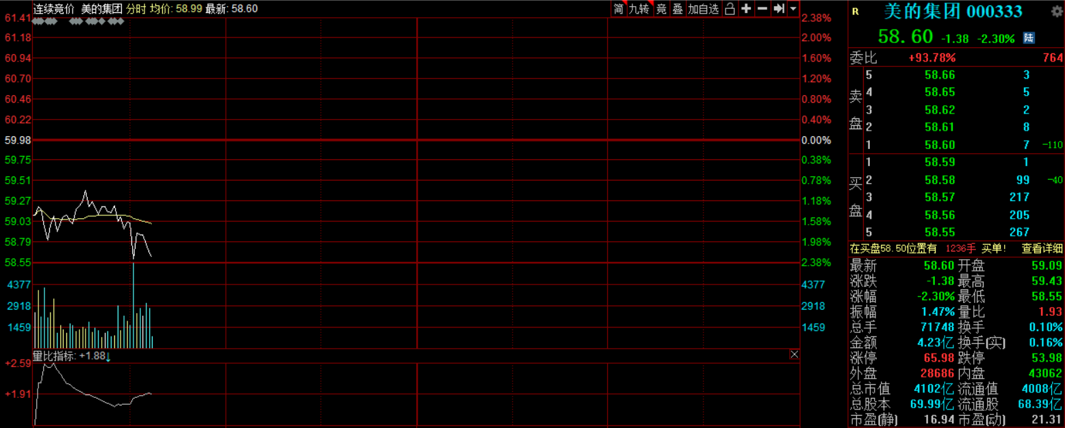1065x428 pixels.
Task: Click the 量比指标 down arrow indicator
Action: [107, 356]
